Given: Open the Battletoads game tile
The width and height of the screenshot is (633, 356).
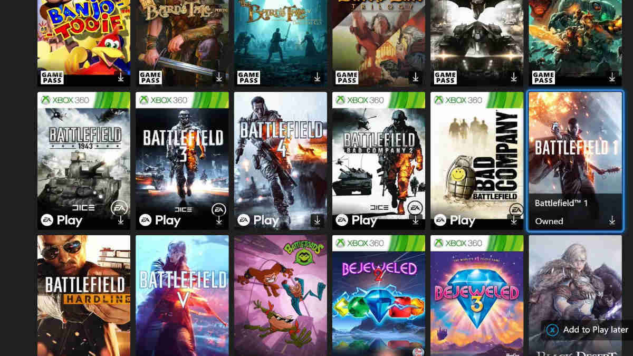Looking at the screenshot, I should (x=280, y=295).
